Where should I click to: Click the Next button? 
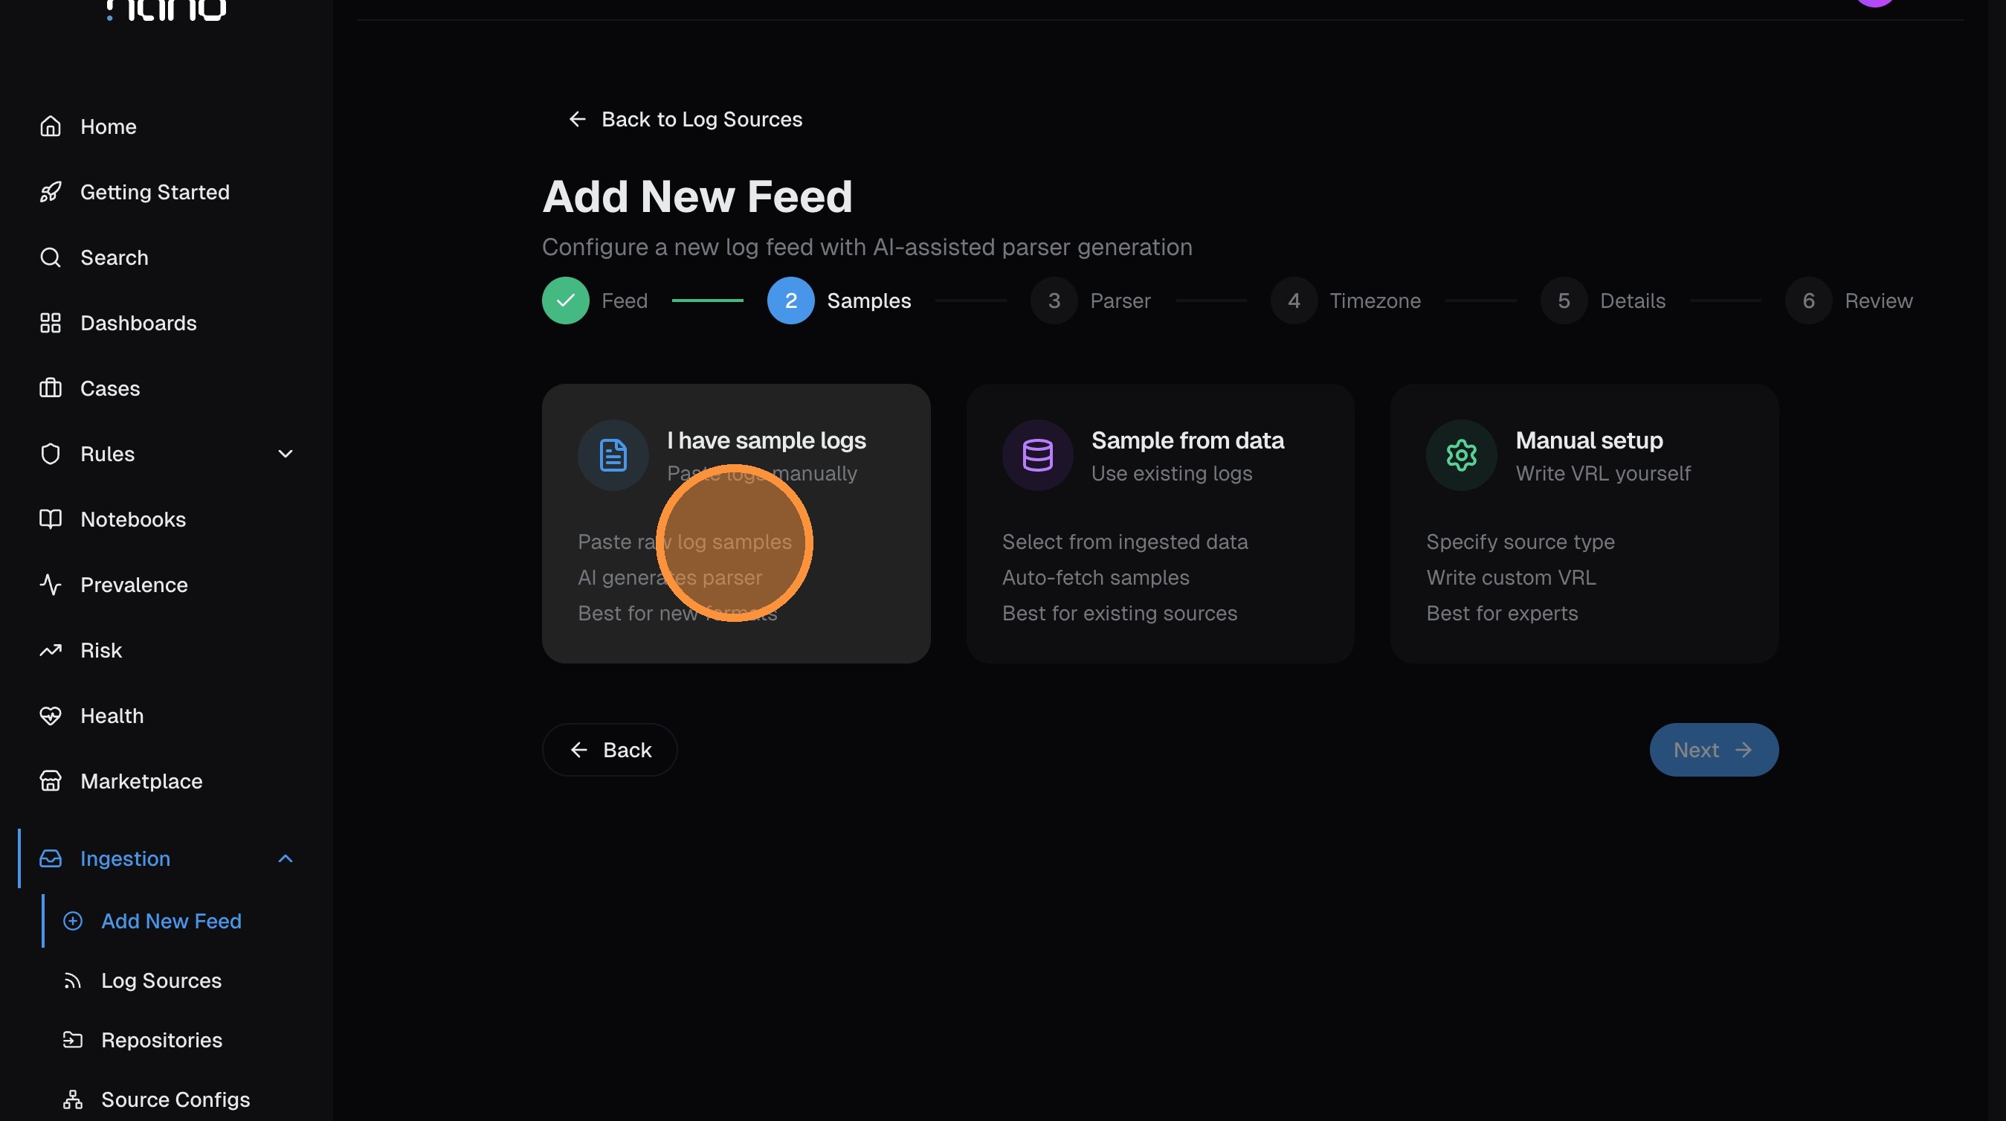[1712, 749]
